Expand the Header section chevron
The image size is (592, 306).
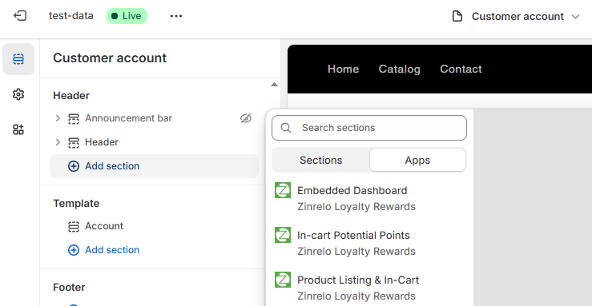click(58, 142)
